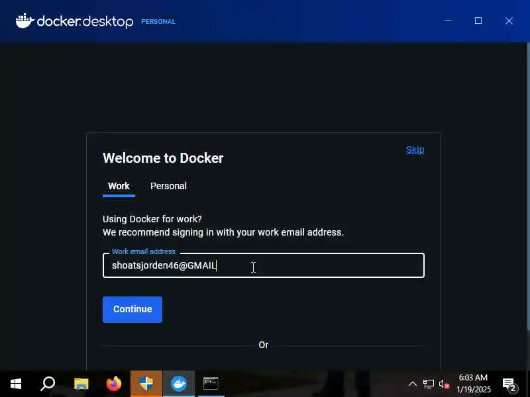Show hidden system tray icons
This screenshot has width=530, height=397.
412,384
